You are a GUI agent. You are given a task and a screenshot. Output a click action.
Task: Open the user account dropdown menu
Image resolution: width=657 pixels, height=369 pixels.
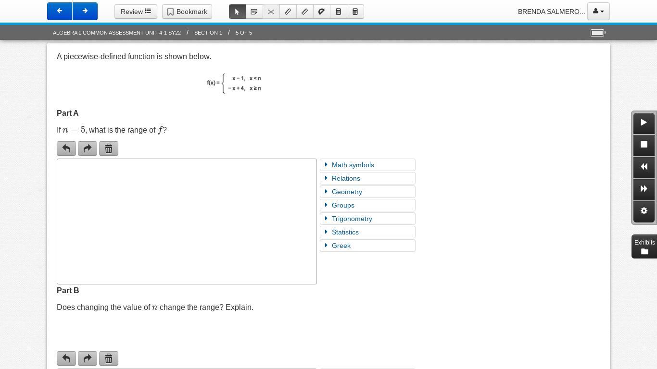pos(598,12)
